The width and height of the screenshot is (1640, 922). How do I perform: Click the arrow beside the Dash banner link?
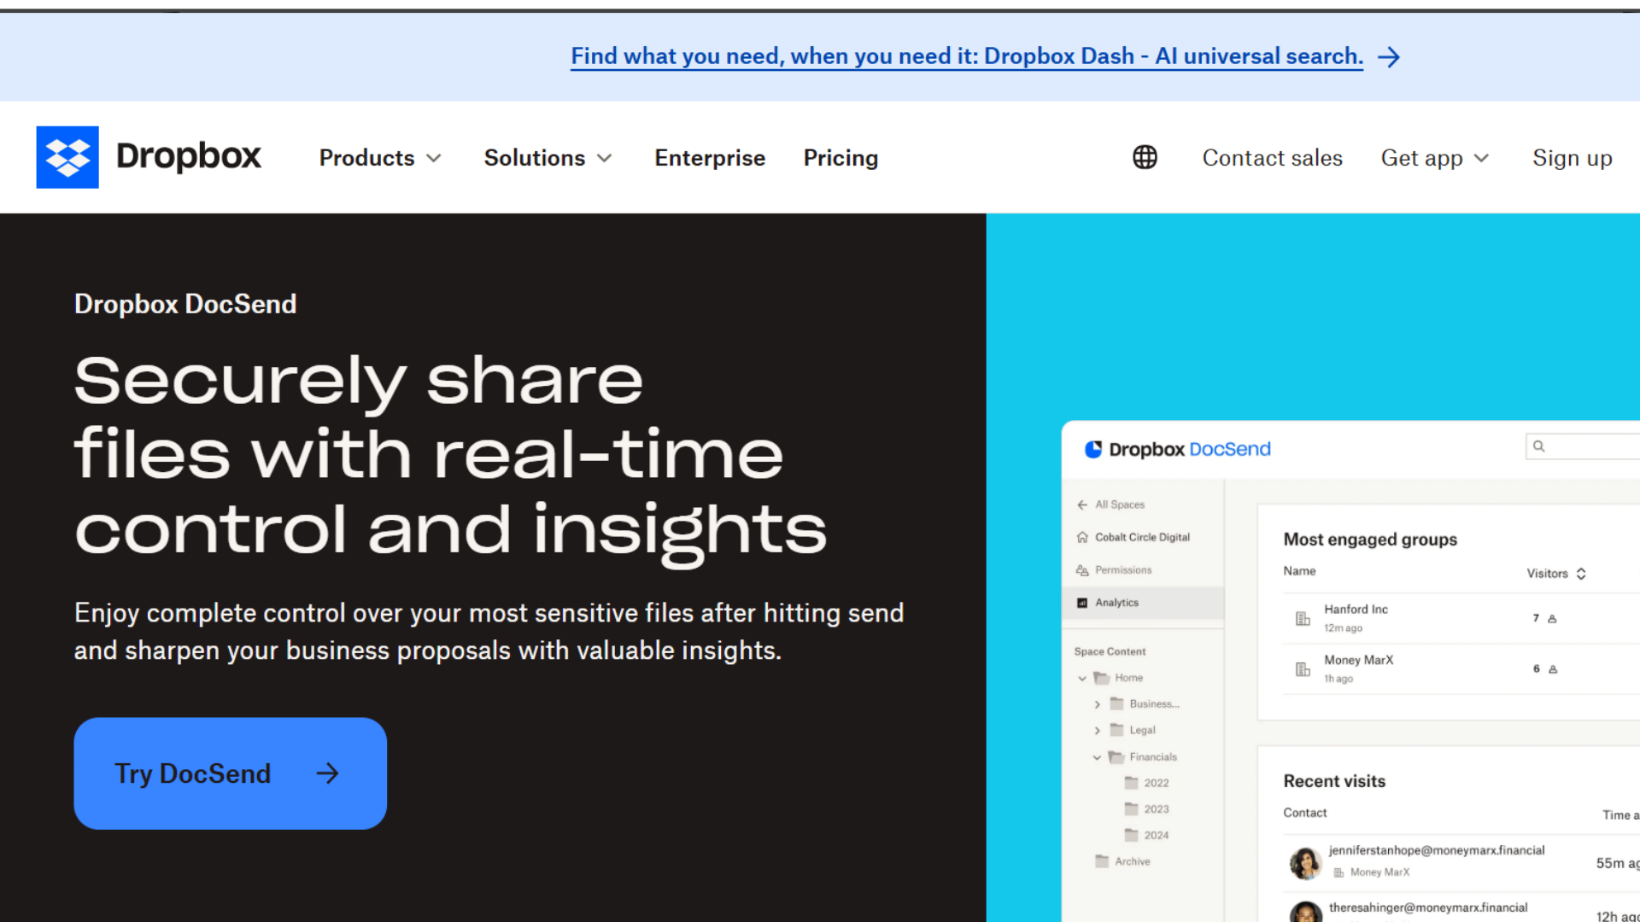click(1389, 57)
